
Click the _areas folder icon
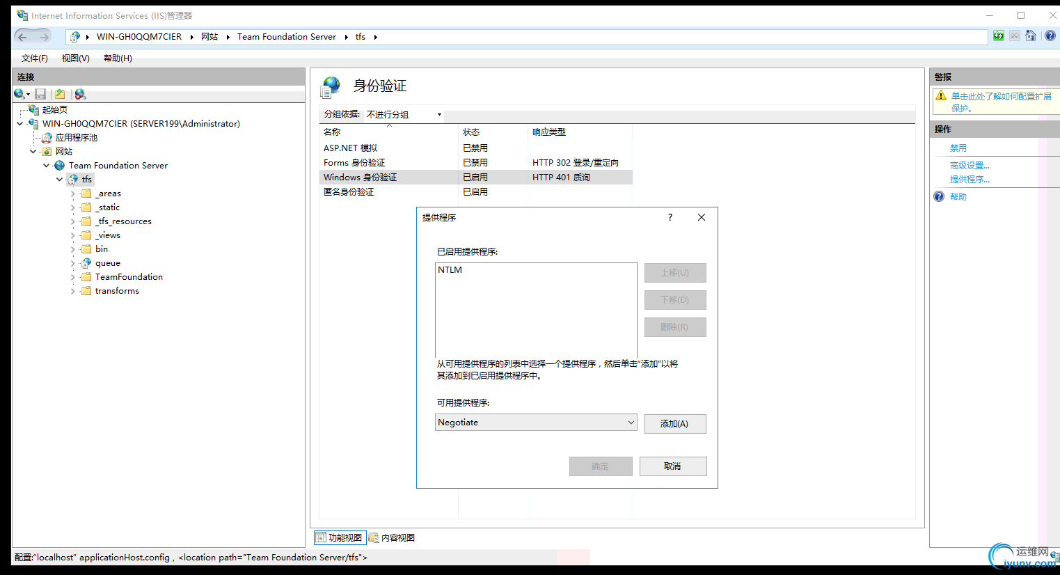(x=86, y=194)
